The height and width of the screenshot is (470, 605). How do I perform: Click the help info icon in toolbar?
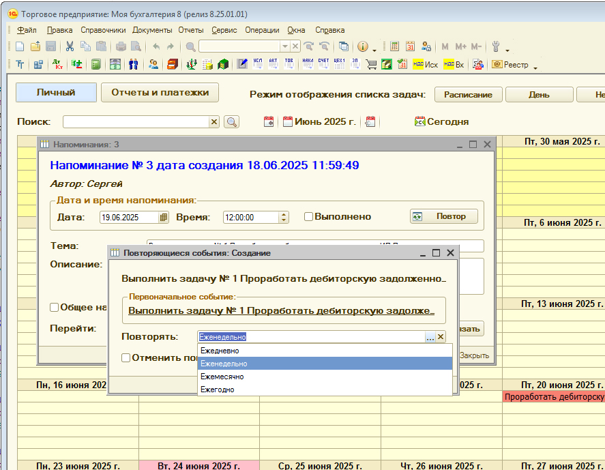click(x=362, y=46)
